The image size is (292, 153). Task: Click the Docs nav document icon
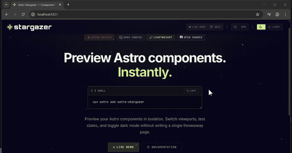[x=211, y=27]
